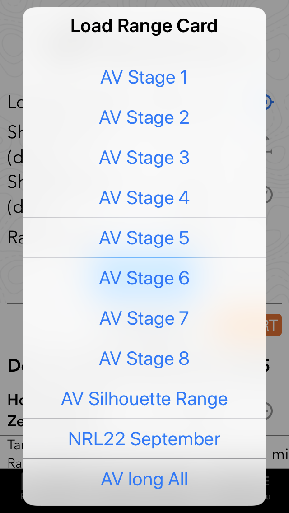
Task: Select AV Stage 2 from list
Action: pos(144,117)
